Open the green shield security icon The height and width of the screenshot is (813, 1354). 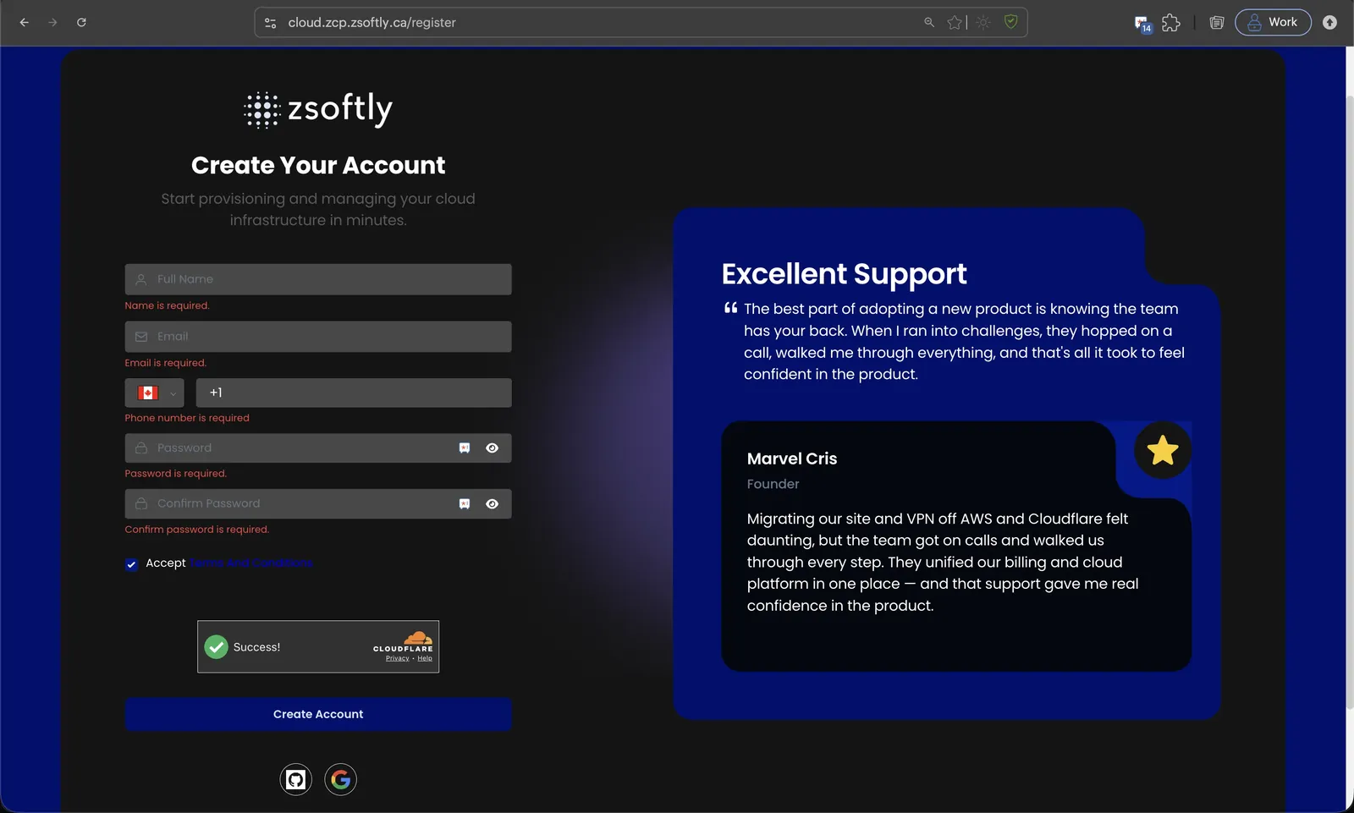pyautogui.click(x=1010, y=22)
